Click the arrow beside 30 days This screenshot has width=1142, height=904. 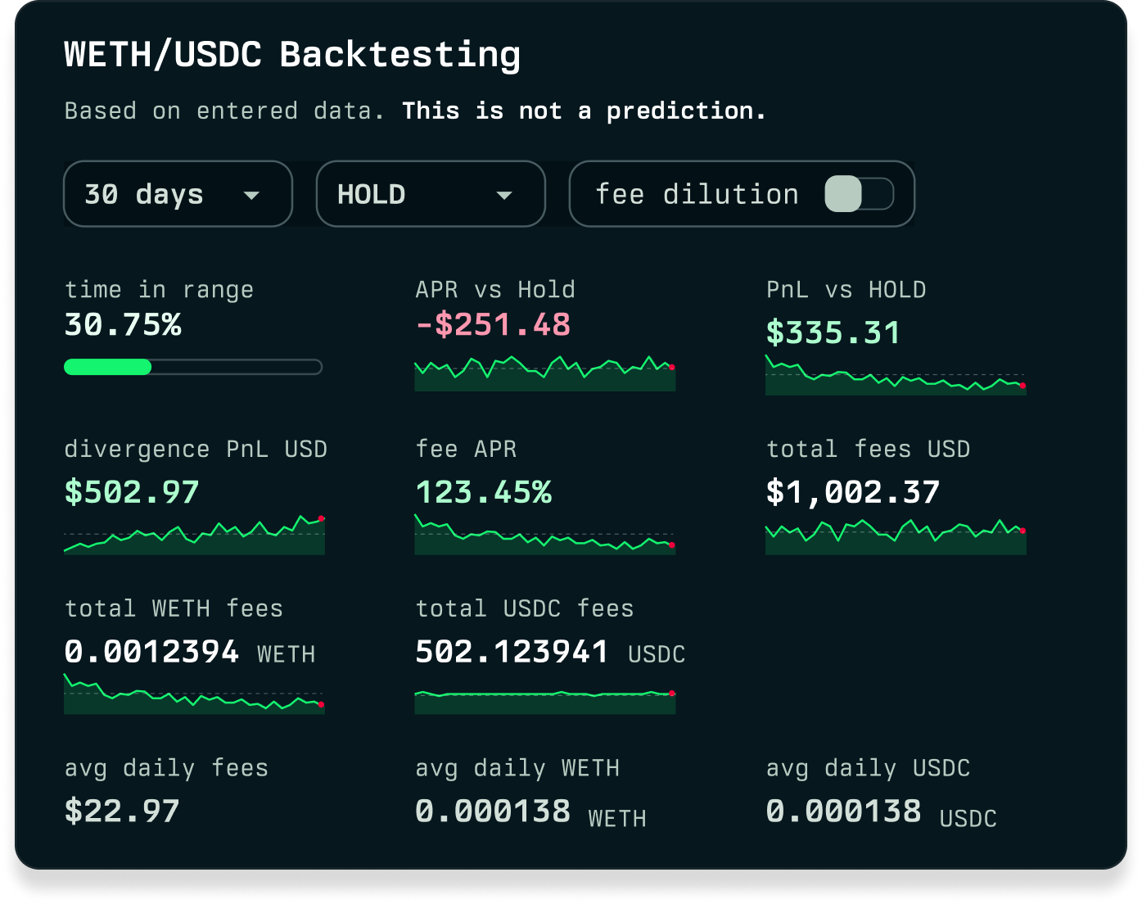click(x=251, y=195)
